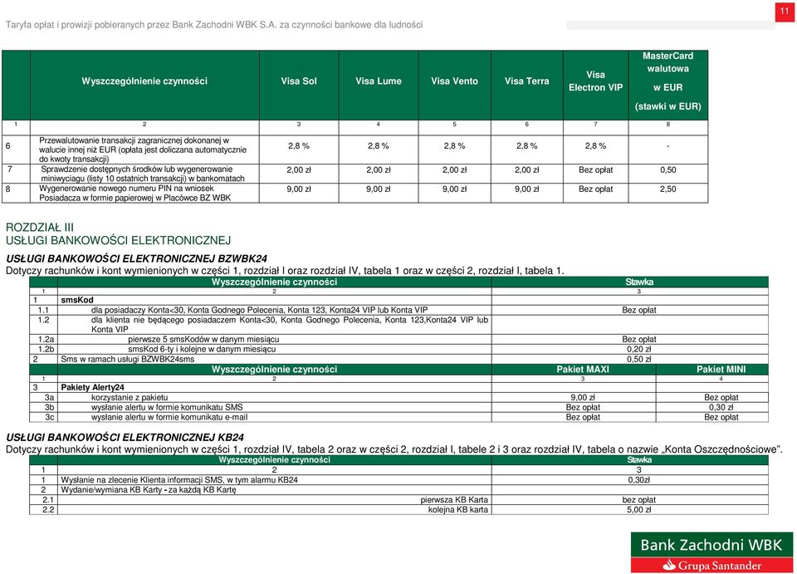Screen dimensions: 797x574
Task: Click the 'ROZDZIAŁ III' heading
Action: click(x=40, y=228)
